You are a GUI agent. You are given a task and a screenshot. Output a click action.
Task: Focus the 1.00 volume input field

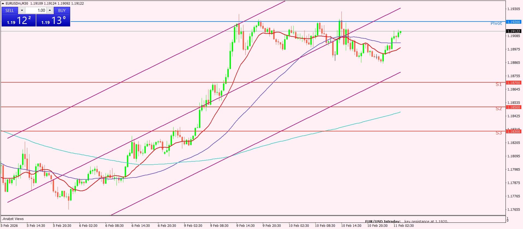coord(36,10)
